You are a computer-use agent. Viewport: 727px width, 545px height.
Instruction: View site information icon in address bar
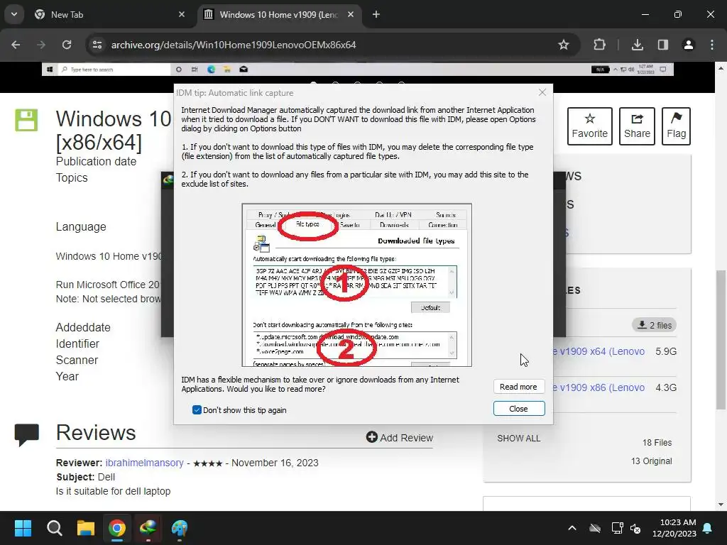(x=97, y=45)
